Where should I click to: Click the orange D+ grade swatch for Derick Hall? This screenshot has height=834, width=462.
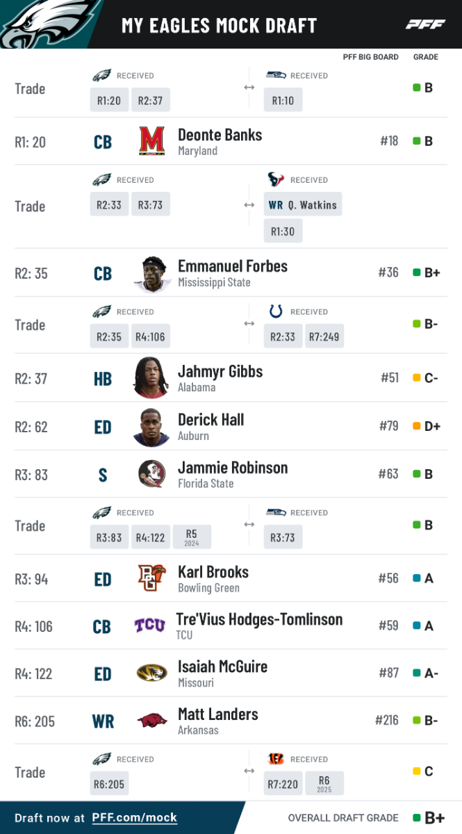417,426
